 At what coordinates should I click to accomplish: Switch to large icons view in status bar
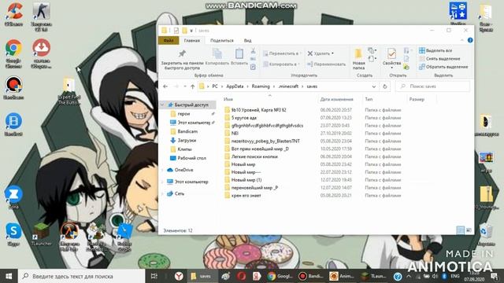click(469, 230)
